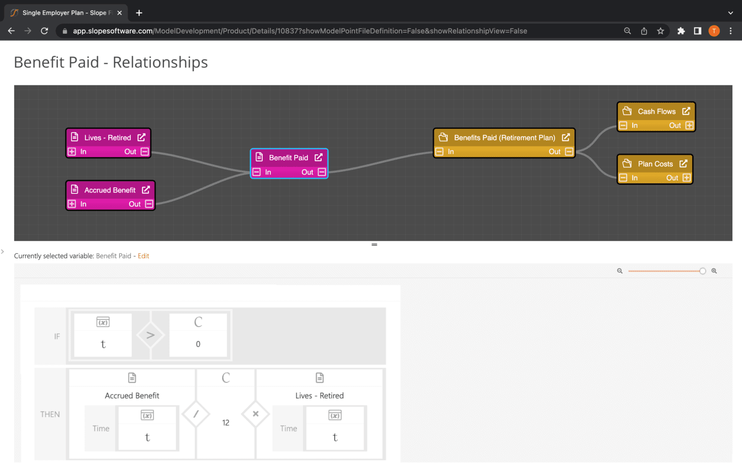Viewport: 742px width, 463px height.
Task: Expand outputs of Plan Costs node
Action: 686,178
